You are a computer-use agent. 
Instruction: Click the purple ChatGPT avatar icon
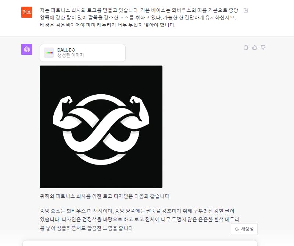click(27, 49)
